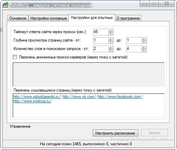Screen dimensions: 177x150
Task: Increase page view depth 'до' value
Action: point(144,39)
